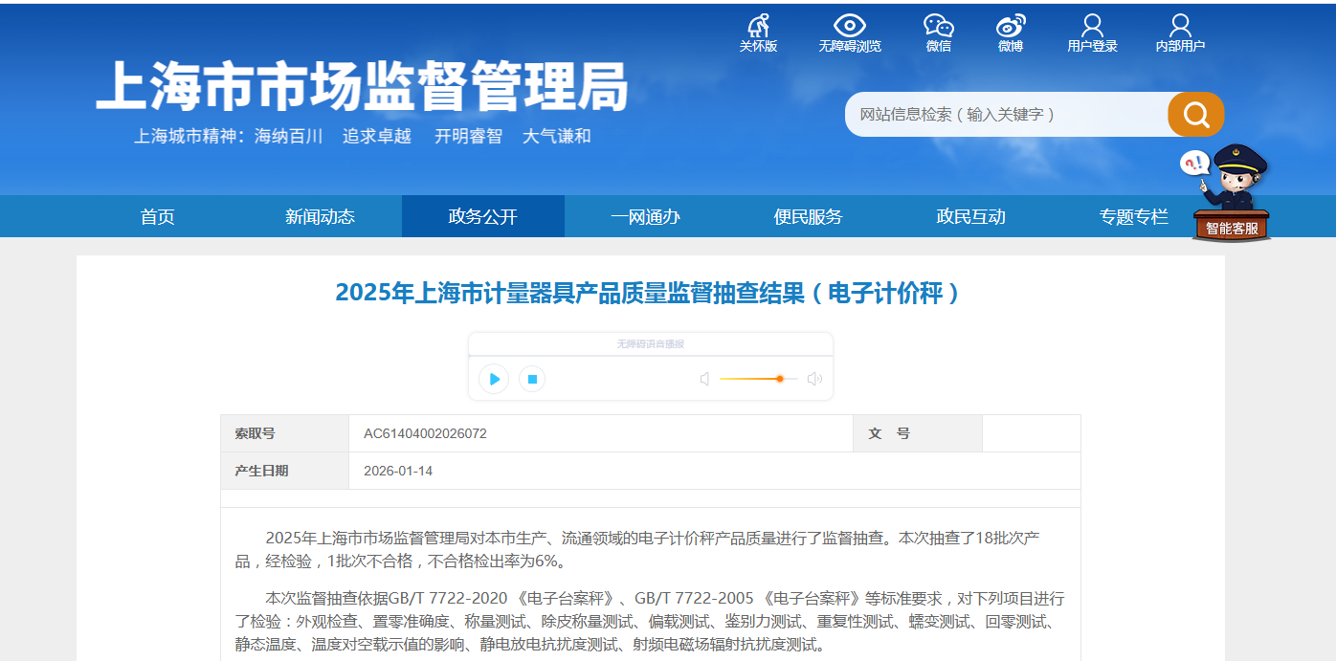The height and width of the screenshot is (661, 1336).
Task: Open the 关怀版 care mode icon
Action: [x=758, y=33]
